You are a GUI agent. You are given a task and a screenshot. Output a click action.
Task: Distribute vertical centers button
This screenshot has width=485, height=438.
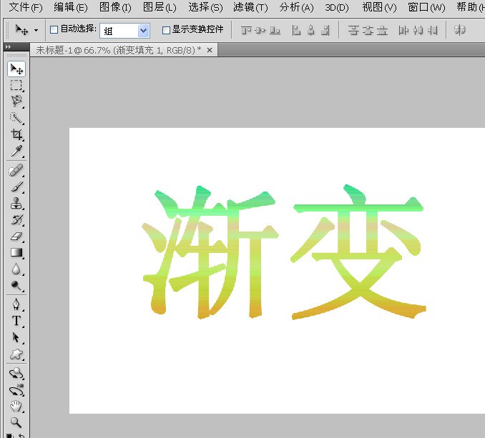point(368,30)
